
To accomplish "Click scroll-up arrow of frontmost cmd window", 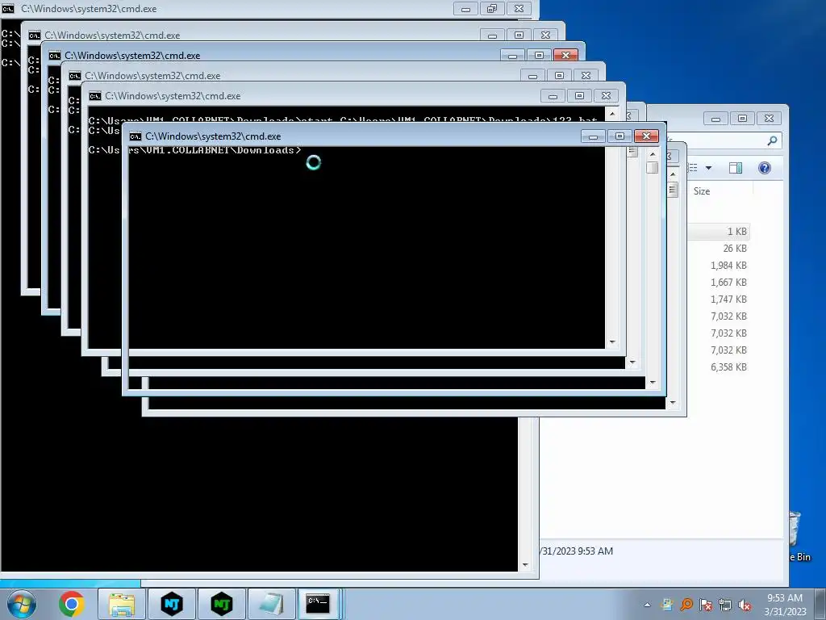I will coord(653,154).
